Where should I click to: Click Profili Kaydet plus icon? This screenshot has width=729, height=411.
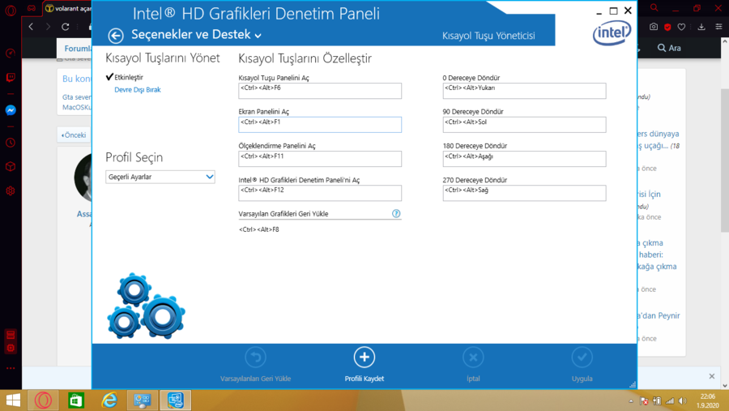tap(364, 357)
